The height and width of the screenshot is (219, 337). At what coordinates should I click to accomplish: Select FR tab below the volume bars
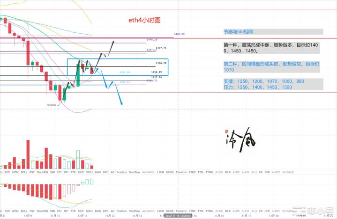[x=261, y=172]
